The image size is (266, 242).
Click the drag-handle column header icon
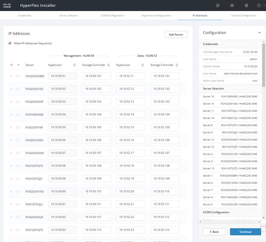pos(12,65)
